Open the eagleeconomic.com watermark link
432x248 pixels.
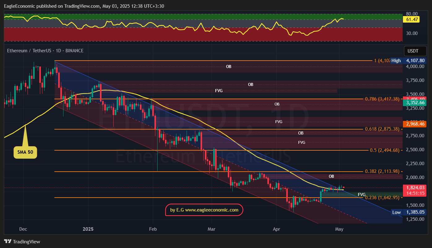204,210
